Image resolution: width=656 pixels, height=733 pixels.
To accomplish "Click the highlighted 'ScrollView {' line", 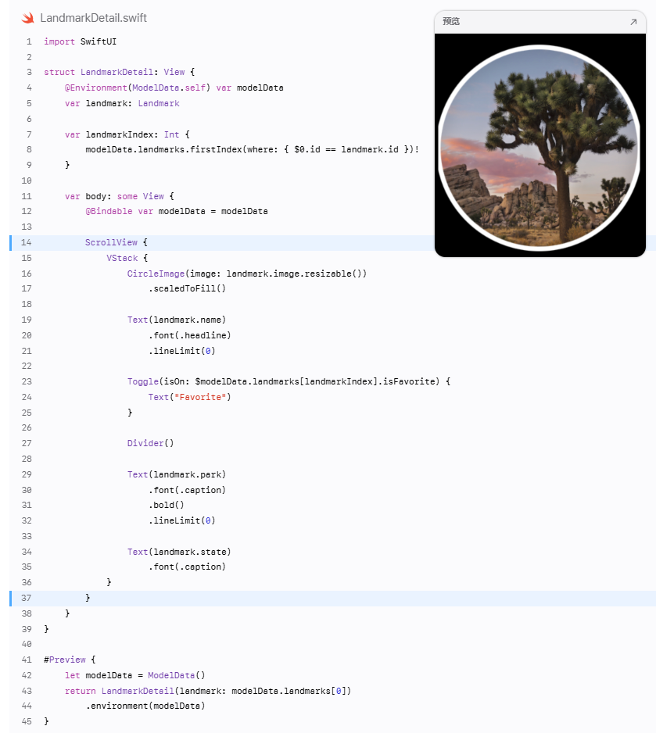I will [116, 242].
